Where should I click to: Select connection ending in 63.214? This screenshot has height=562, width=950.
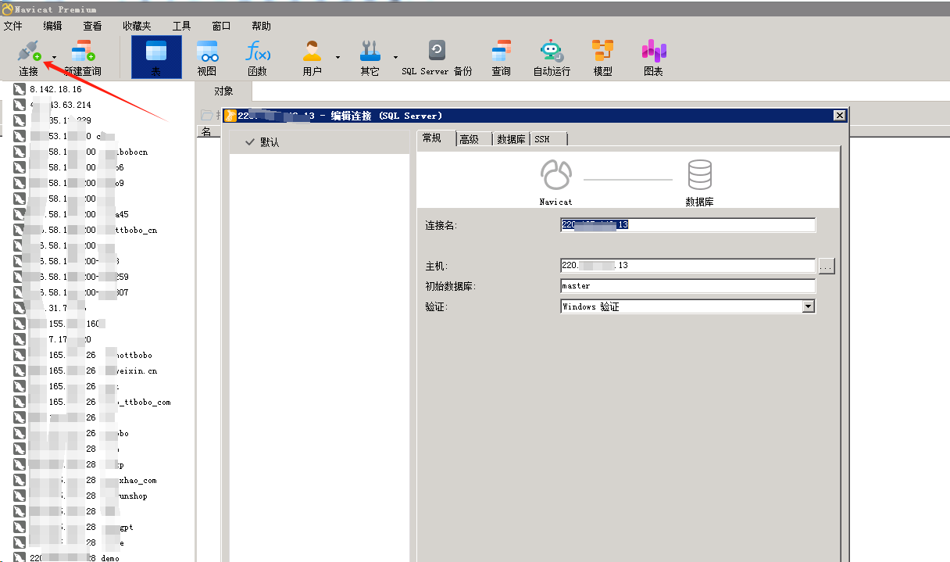[60, 105]
